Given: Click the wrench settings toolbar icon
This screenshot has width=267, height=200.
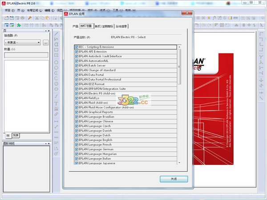Looking at the screenshot, I should pos(30,18).
